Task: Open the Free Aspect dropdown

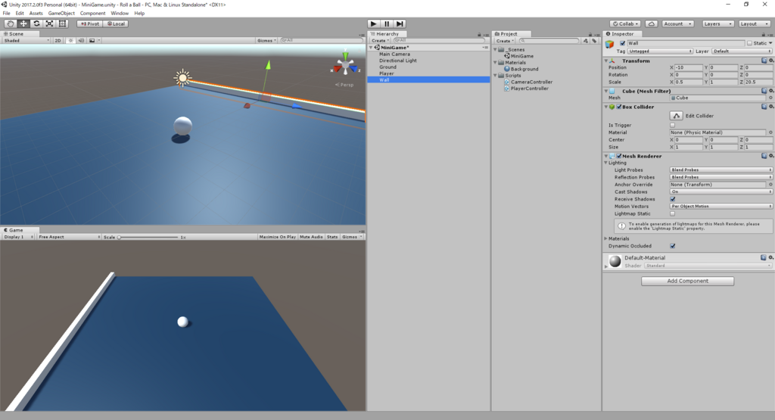Action: 69,237
